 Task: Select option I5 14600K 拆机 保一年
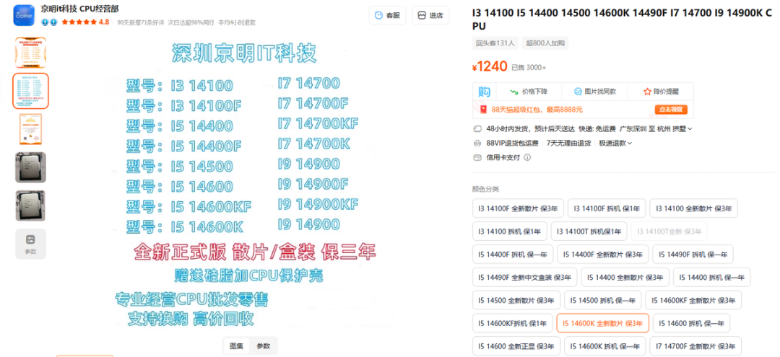tap(605, 345)
